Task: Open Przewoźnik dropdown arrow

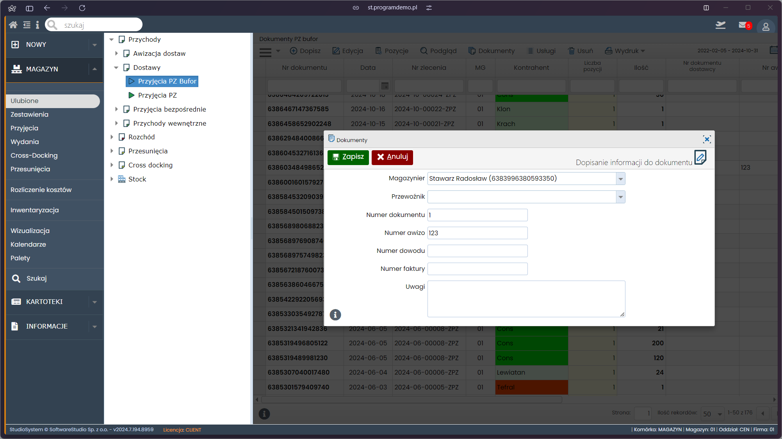Action: pyautogui.click(x=620, y=197)
